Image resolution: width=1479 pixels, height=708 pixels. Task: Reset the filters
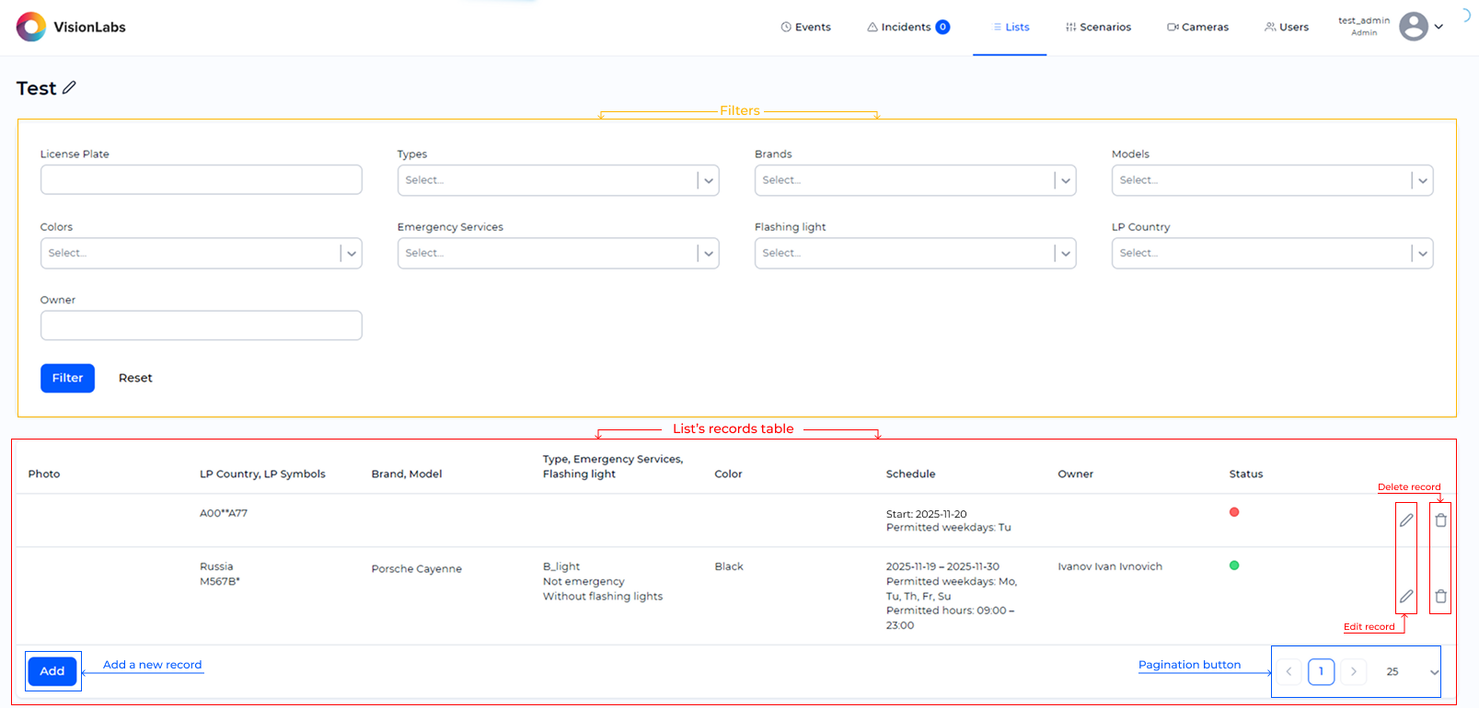tap(135, 378)
